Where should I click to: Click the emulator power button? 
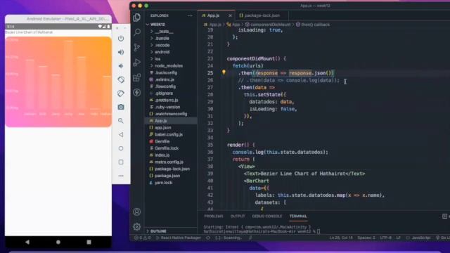click(x=121, y=38)
